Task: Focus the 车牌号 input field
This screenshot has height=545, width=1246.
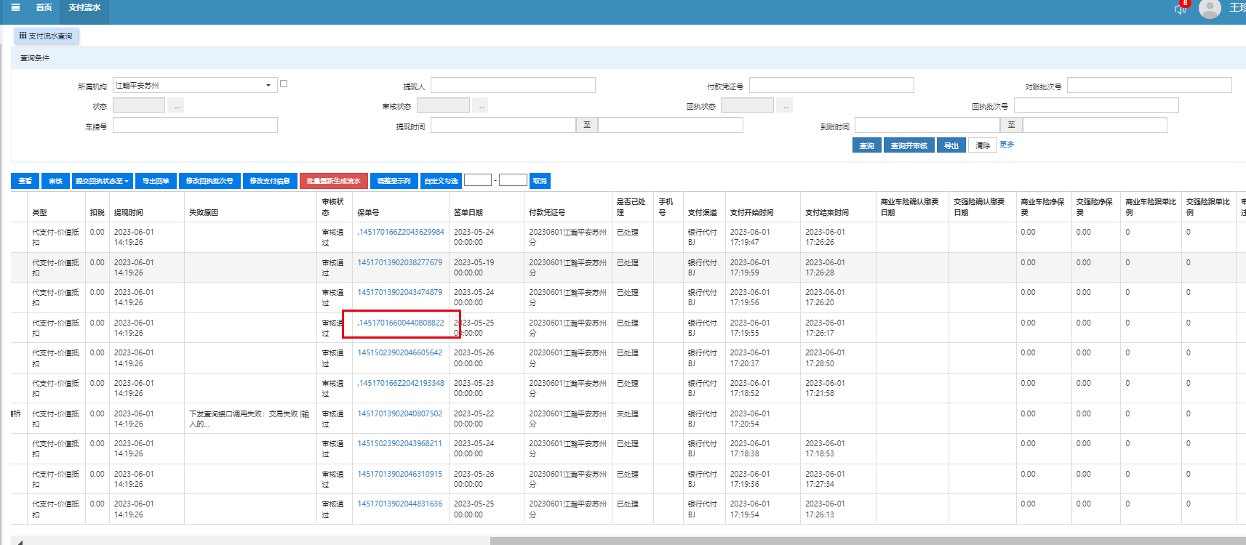Action: (x=195, y=126)
